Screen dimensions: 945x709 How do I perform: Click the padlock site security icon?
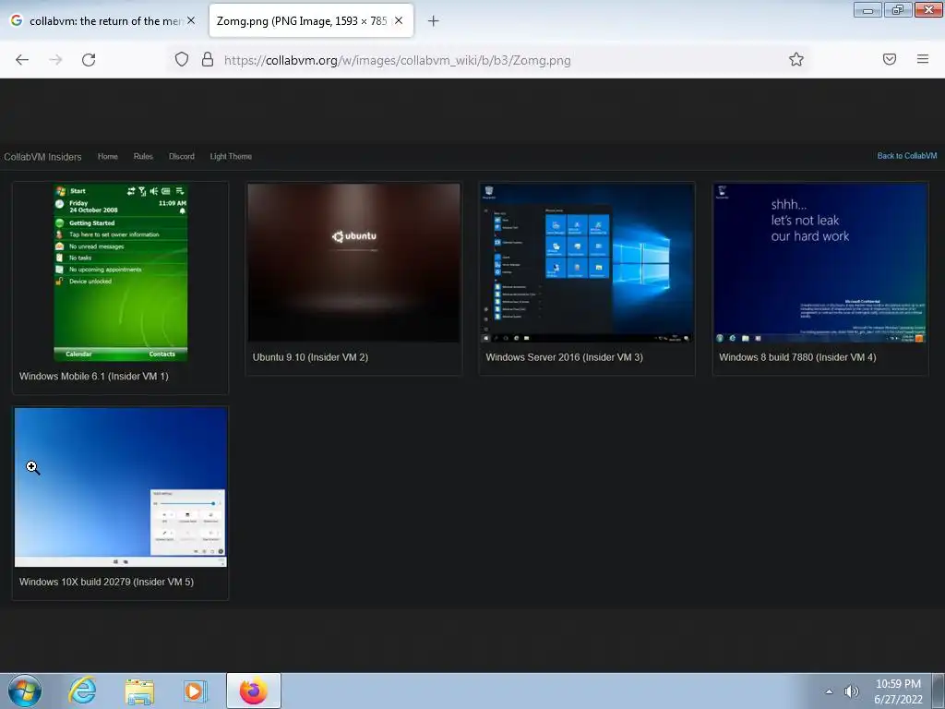pyautogui.click(x=208, y=59)
